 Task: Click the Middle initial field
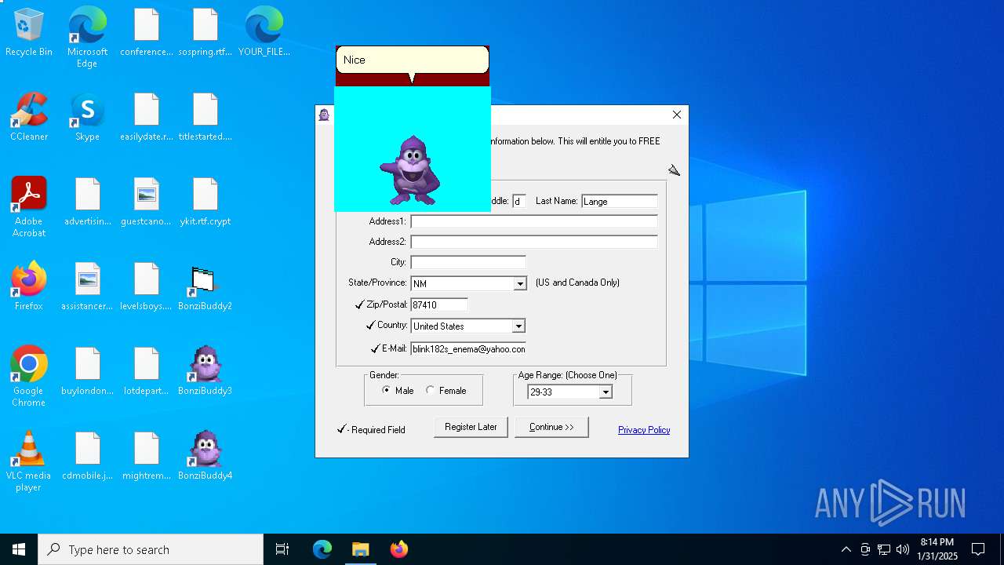coord(518,202)
